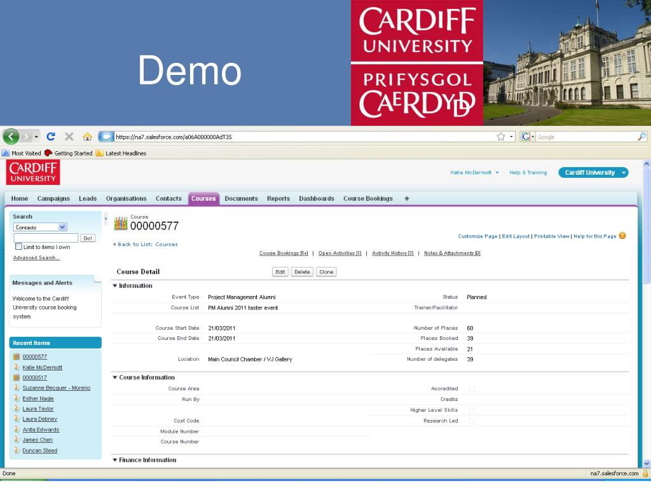Switch to the Reports tab
The image size is (651, 488).
(278, 198)
